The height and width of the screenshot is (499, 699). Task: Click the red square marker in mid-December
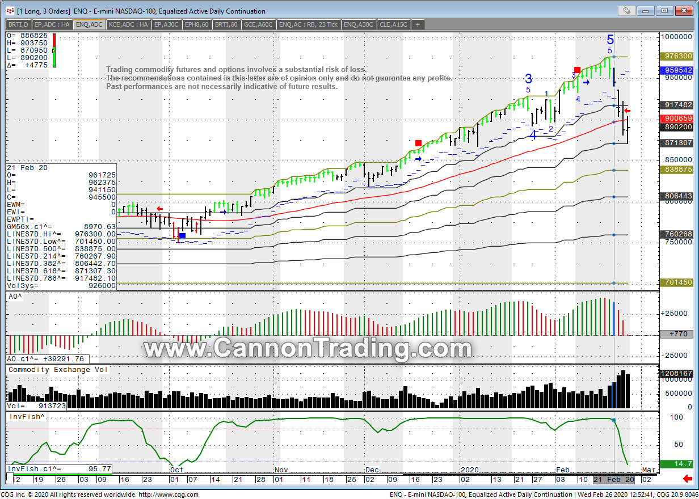point(418,143)
